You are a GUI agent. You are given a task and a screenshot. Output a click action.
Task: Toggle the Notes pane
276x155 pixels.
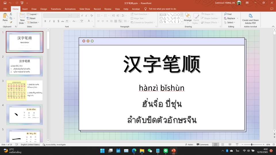point(189,144)
